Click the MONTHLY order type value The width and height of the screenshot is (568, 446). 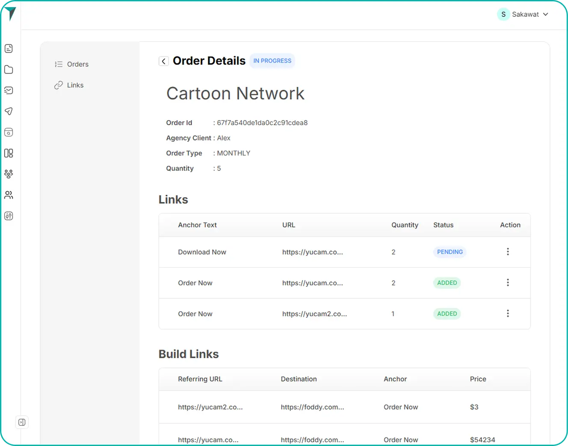(x=234, y=153)
